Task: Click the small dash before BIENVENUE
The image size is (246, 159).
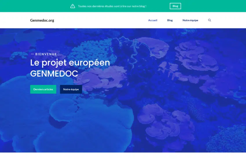Action: pyautogui.click(x=32, y=54)
